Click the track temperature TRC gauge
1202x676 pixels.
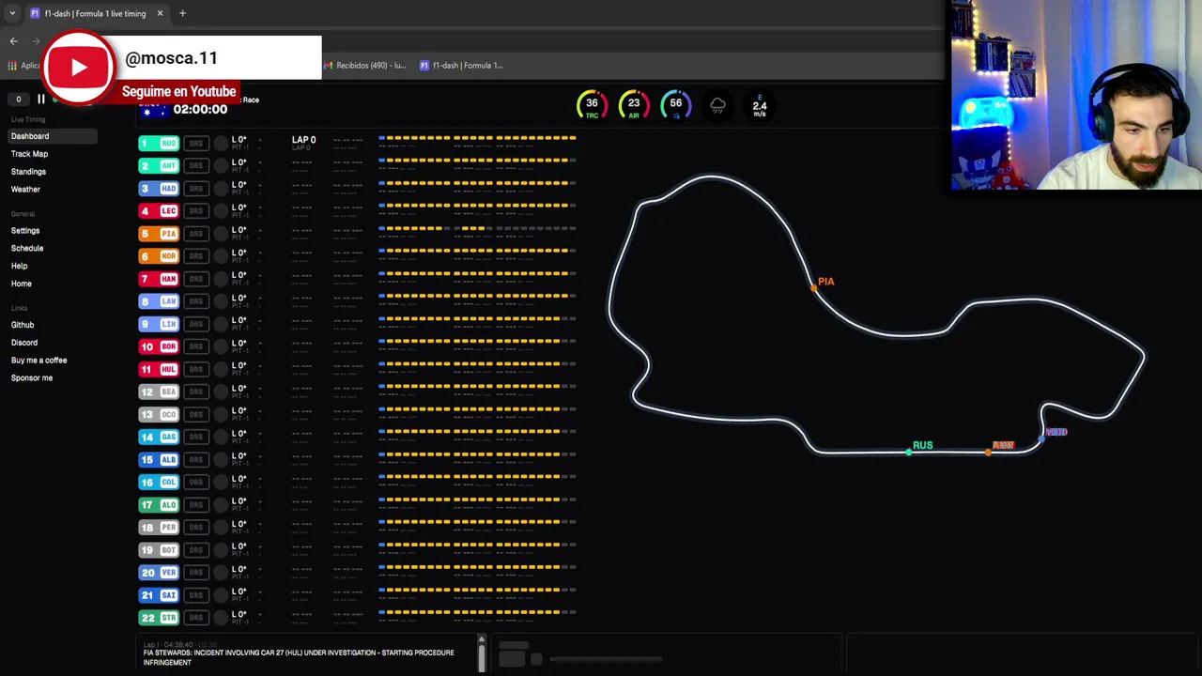coord(592,105)
